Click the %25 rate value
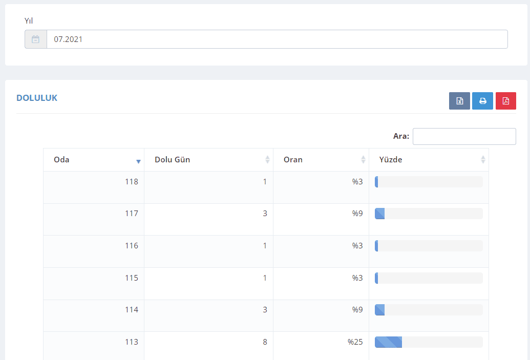530x360 pixels. point(355,342)
